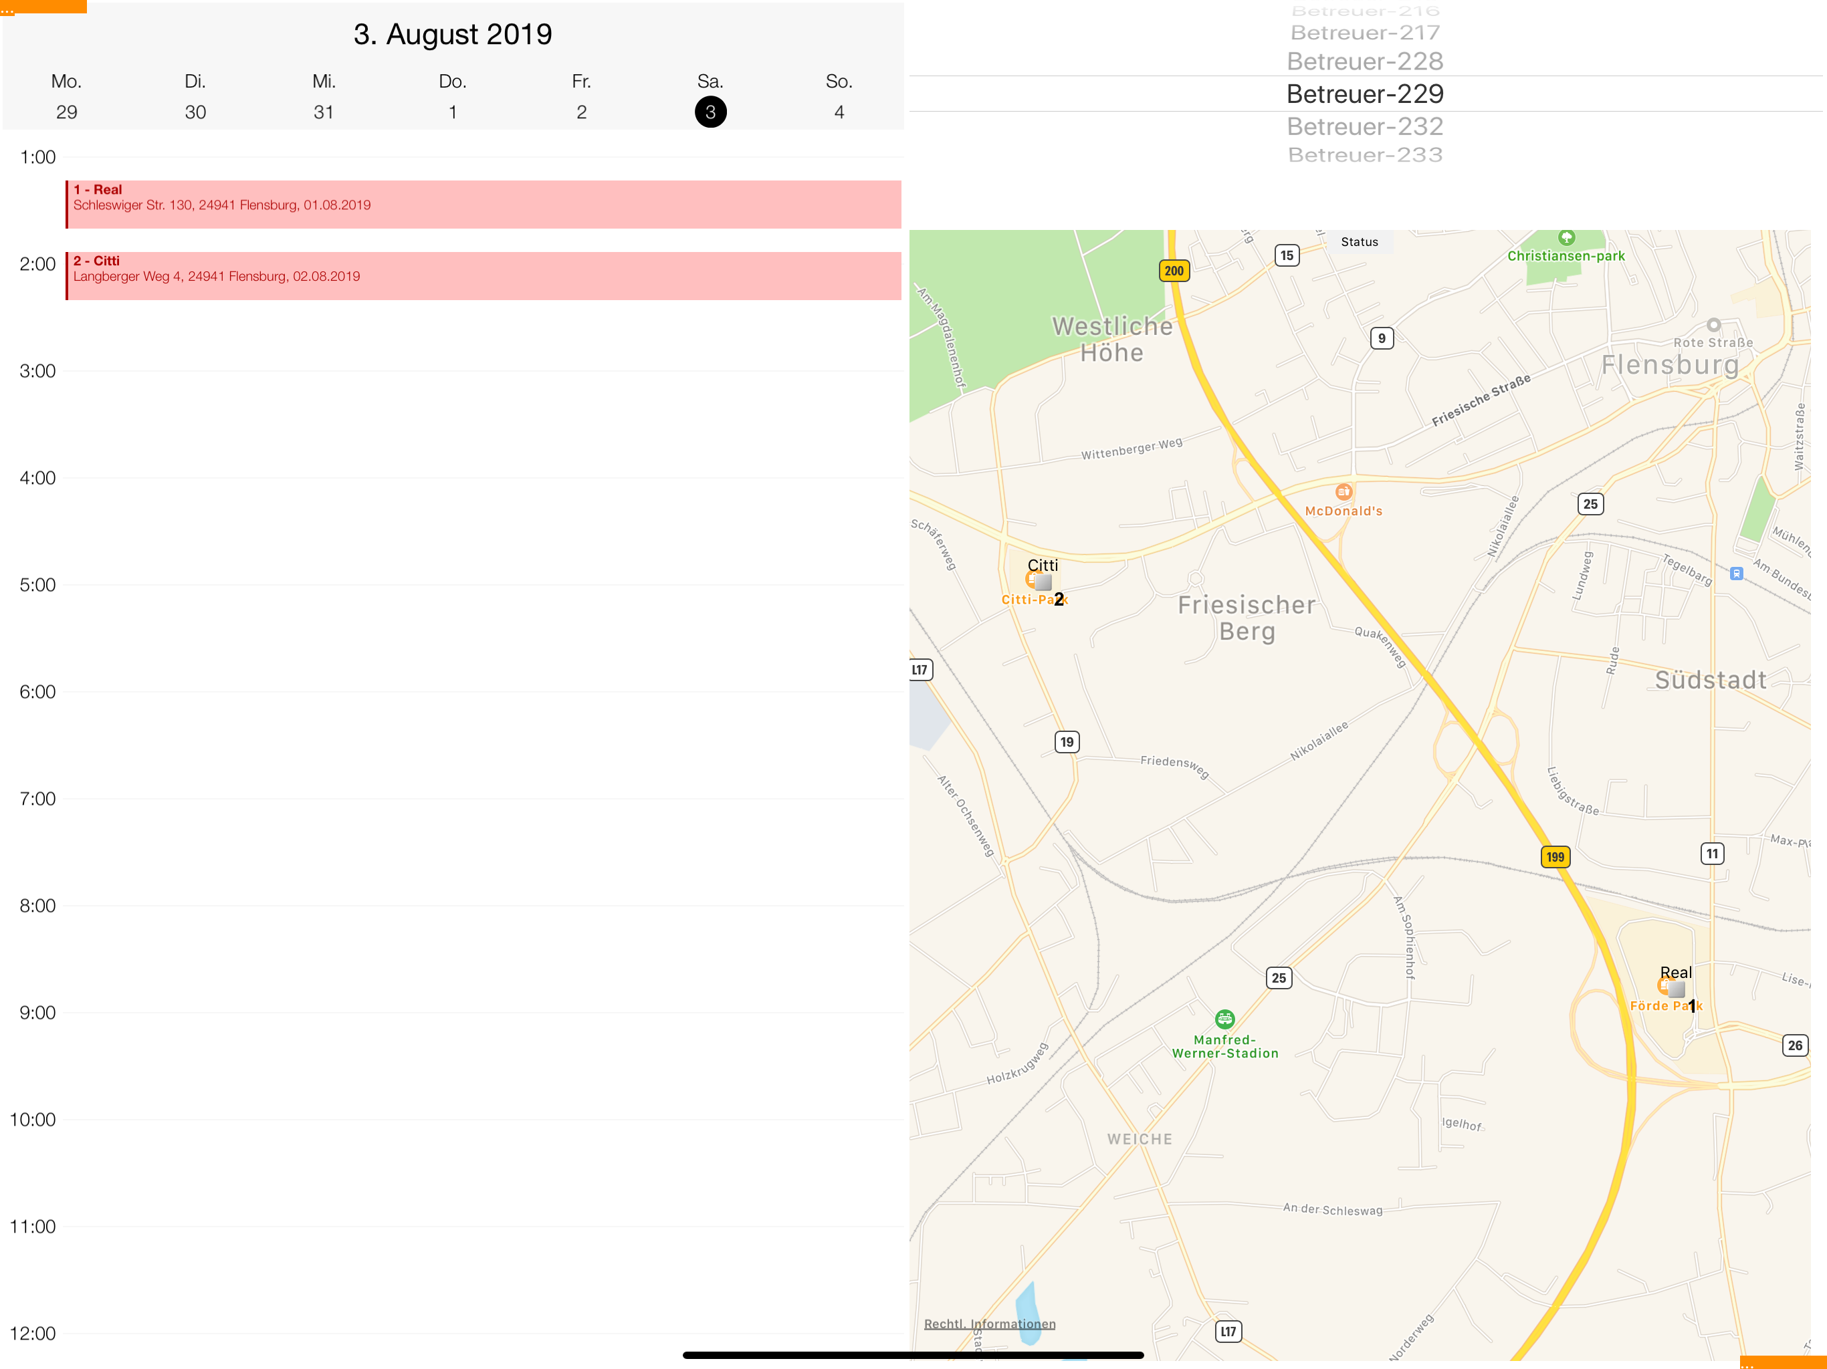Tap the "Wittenberger Weg" street label
The width and height of the screenshot is (1827, 1369).
click(x=1132, y=449)
